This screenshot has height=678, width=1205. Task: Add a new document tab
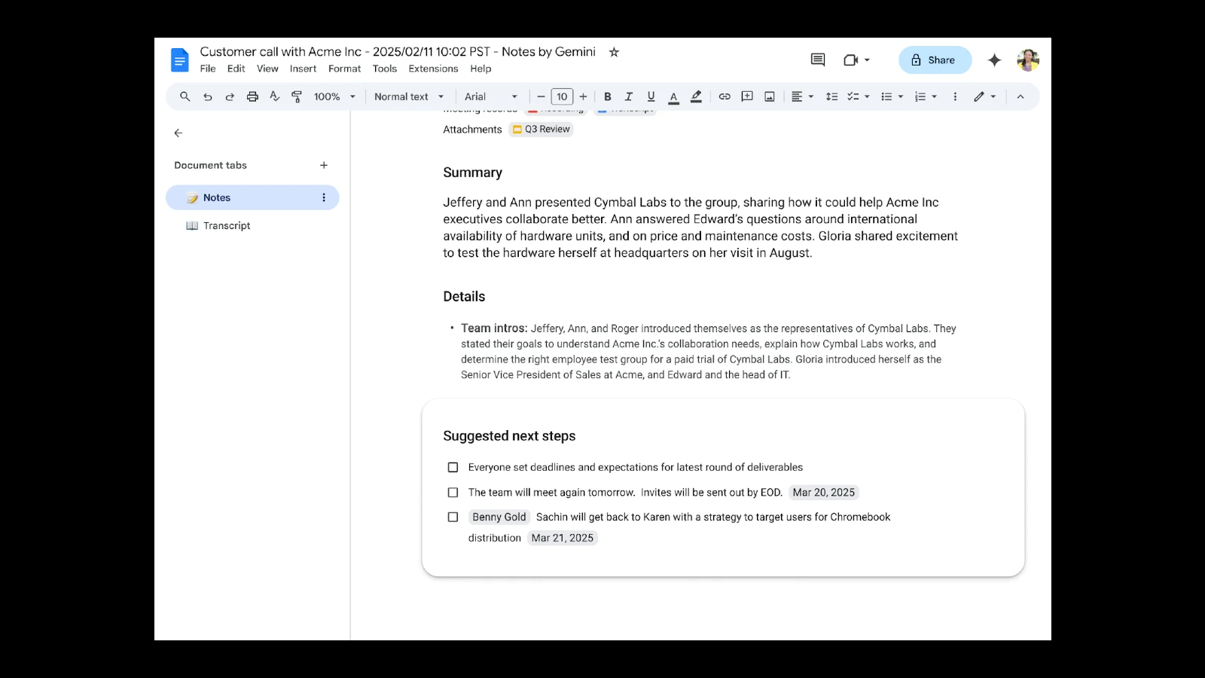point(324,165)
